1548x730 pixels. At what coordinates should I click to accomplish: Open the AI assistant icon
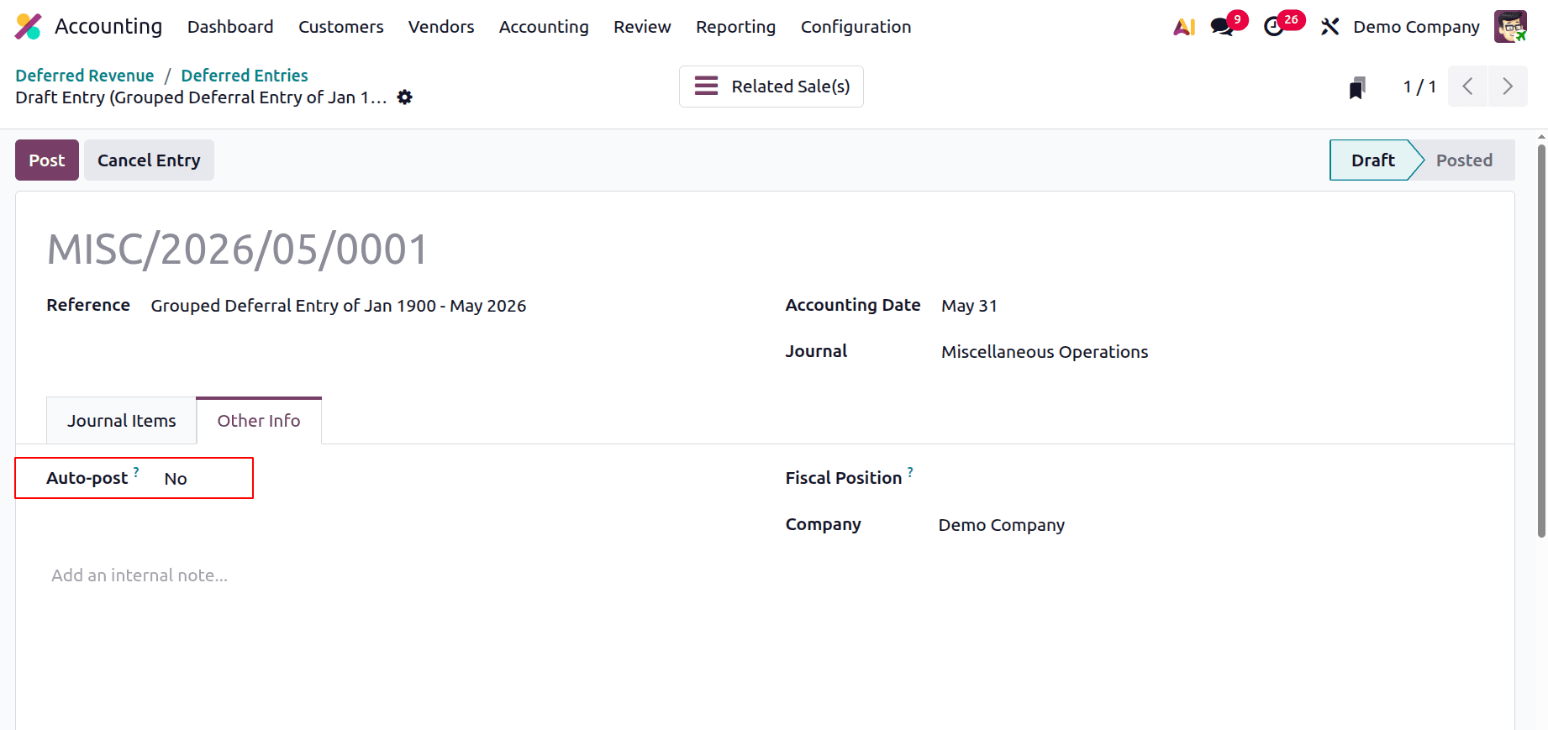pos(1183,27)
